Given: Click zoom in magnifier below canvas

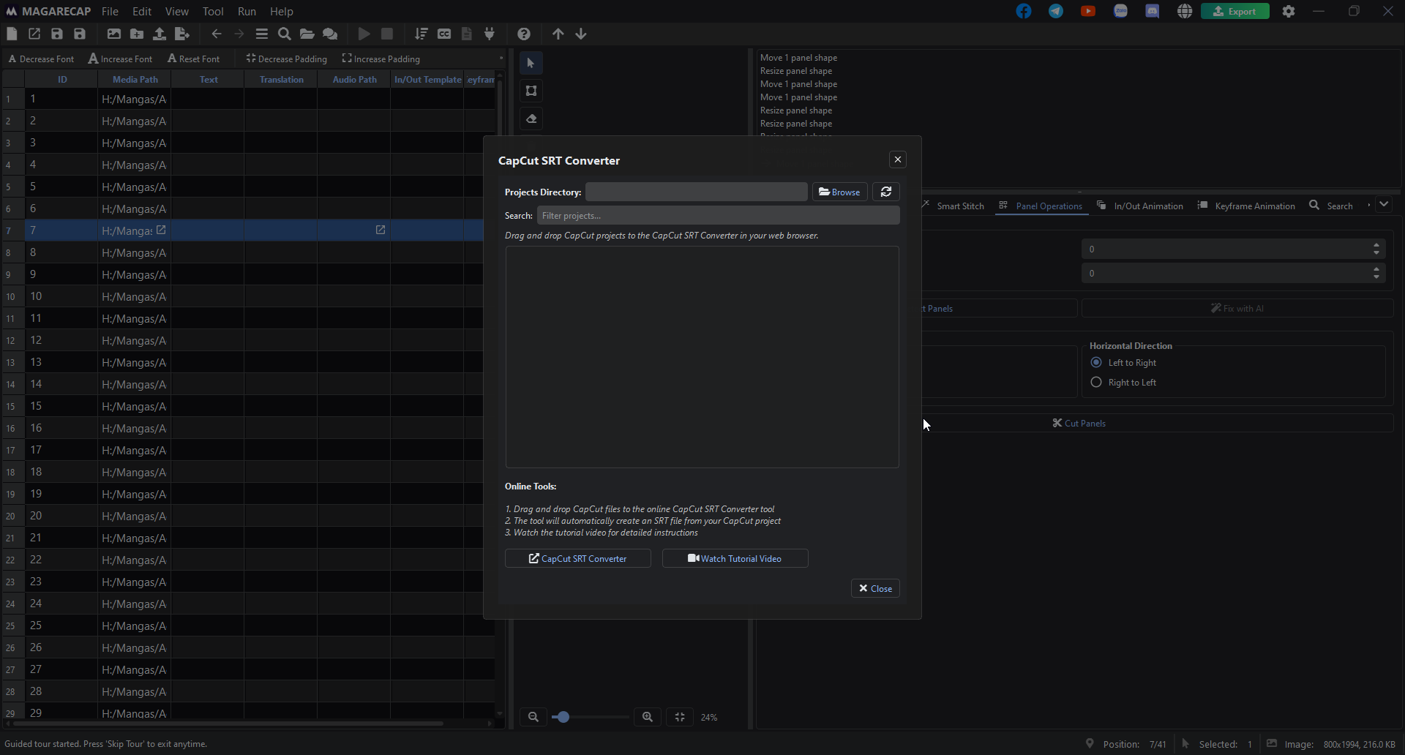Looking at the screenshot, I should click(x=648, y=717).
